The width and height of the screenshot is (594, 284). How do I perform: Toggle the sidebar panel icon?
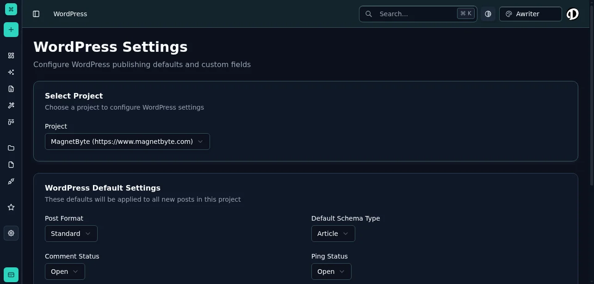(x=36, y=14)
